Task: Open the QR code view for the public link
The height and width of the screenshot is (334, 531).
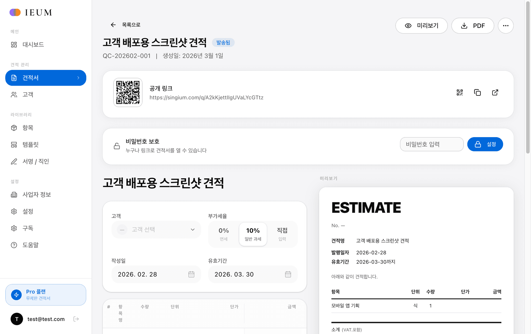Action: tap(460, 93)
